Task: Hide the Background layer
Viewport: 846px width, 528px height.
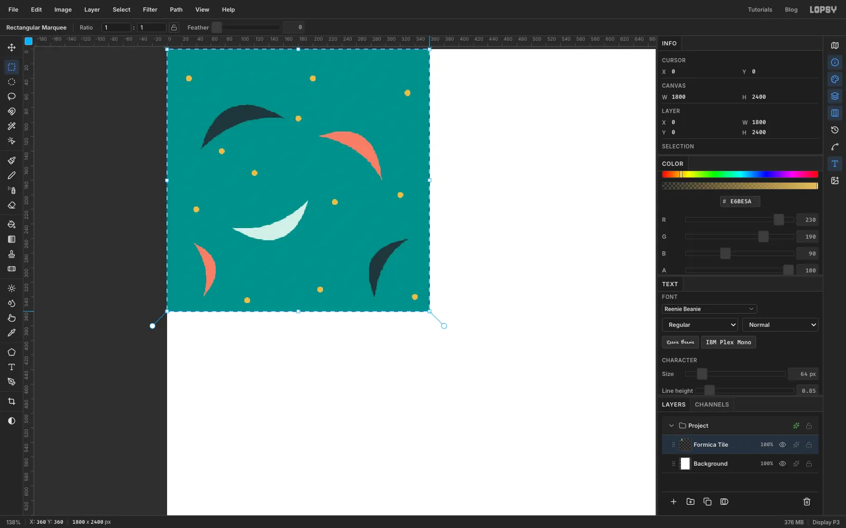Action: (x=783, y=464)
